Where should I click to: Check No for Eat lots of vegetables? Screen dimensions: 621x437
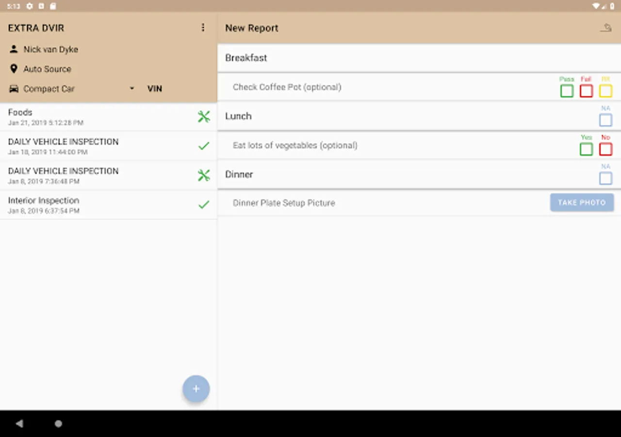pos(605,149)
